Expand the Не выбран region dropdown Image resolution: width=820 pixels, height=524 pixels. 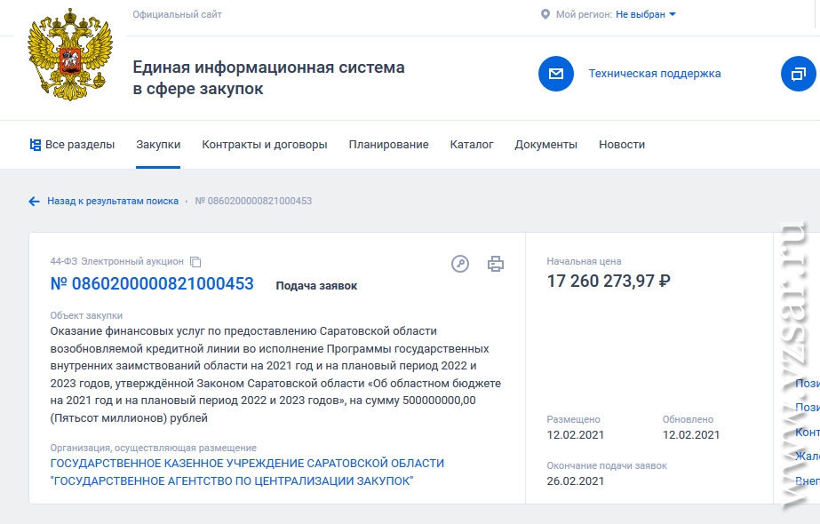(646, 14)
